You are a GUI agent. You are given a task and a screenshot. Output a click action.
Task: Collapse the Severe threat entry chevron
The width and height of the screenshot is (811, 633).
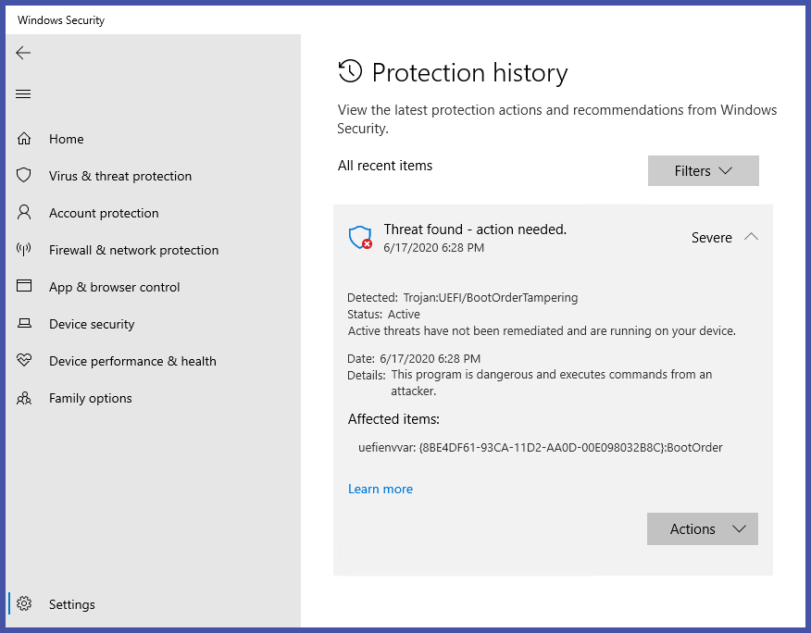click(x=751, y=237)
